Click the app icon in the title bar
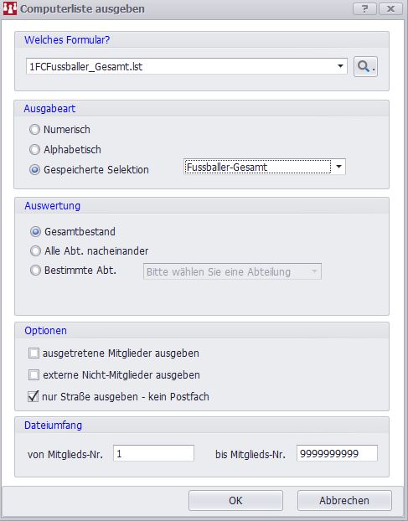 (9, 8)
